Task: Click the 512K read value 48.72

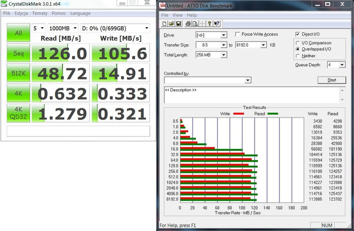Action: click(60, 73)
